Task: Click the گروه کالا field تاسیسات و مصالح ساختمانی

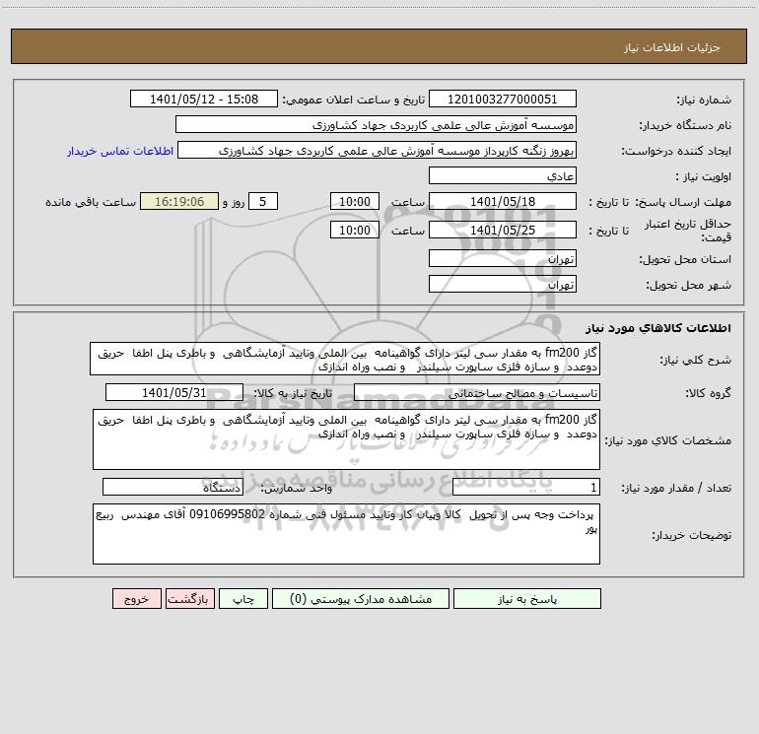Action: coord(477,392)
